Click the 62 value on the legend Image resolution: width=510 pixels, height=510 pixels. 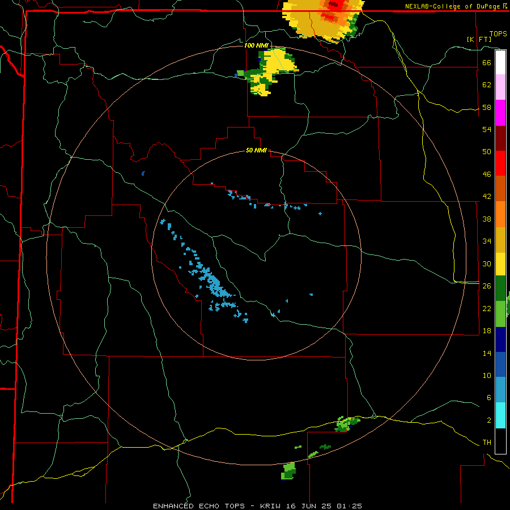tap(487, 85)
